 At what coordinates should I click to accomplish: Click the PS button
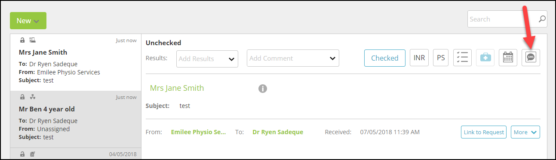pos(441,58)
